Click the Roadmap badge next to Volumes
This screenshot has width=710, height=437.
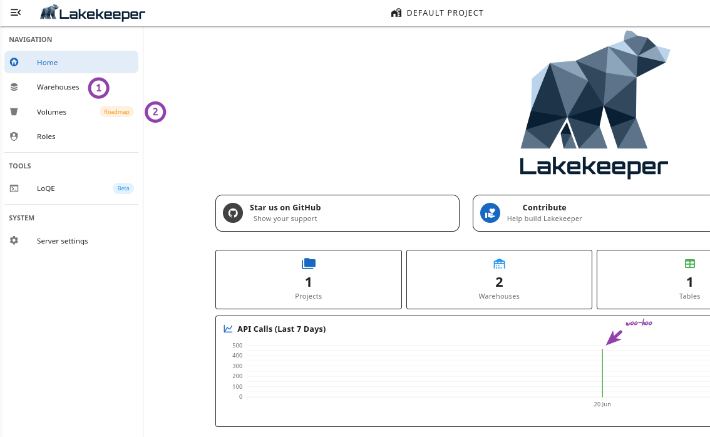coord(116,112)
